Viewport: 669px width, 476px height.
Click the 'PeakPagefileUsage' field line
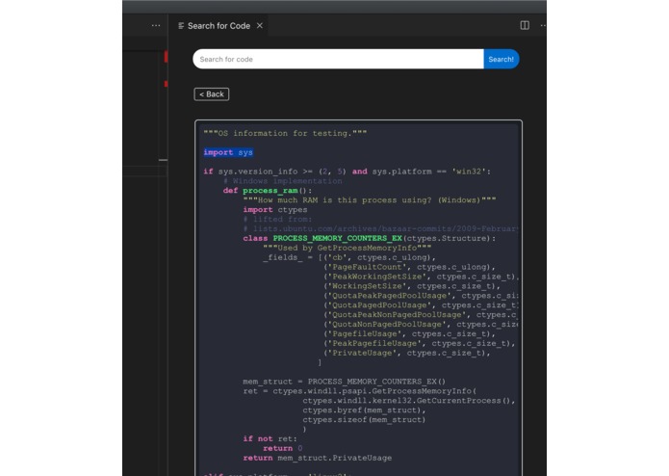[x=420, y=343]
